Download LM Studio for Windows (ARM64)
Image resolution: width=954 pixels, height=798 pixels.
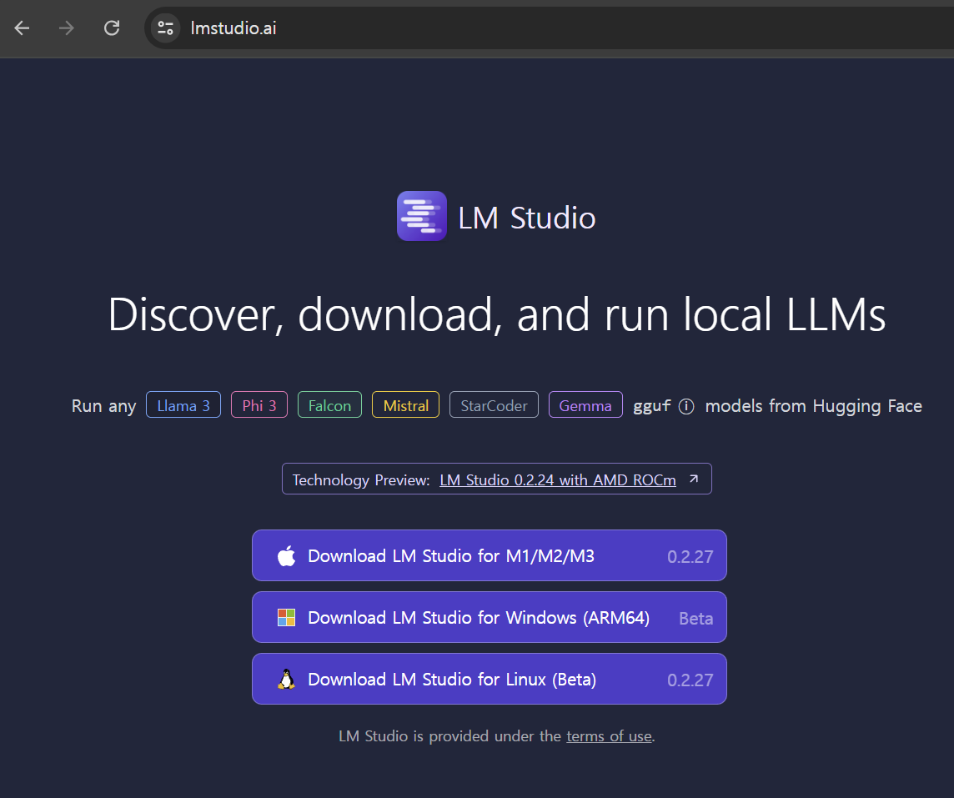click(x=490, y=617)
